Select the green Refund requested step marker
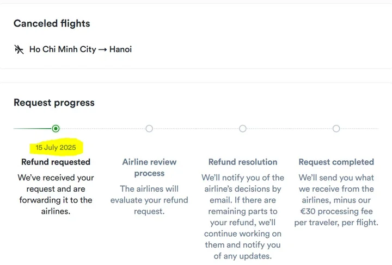 point(56,129)
